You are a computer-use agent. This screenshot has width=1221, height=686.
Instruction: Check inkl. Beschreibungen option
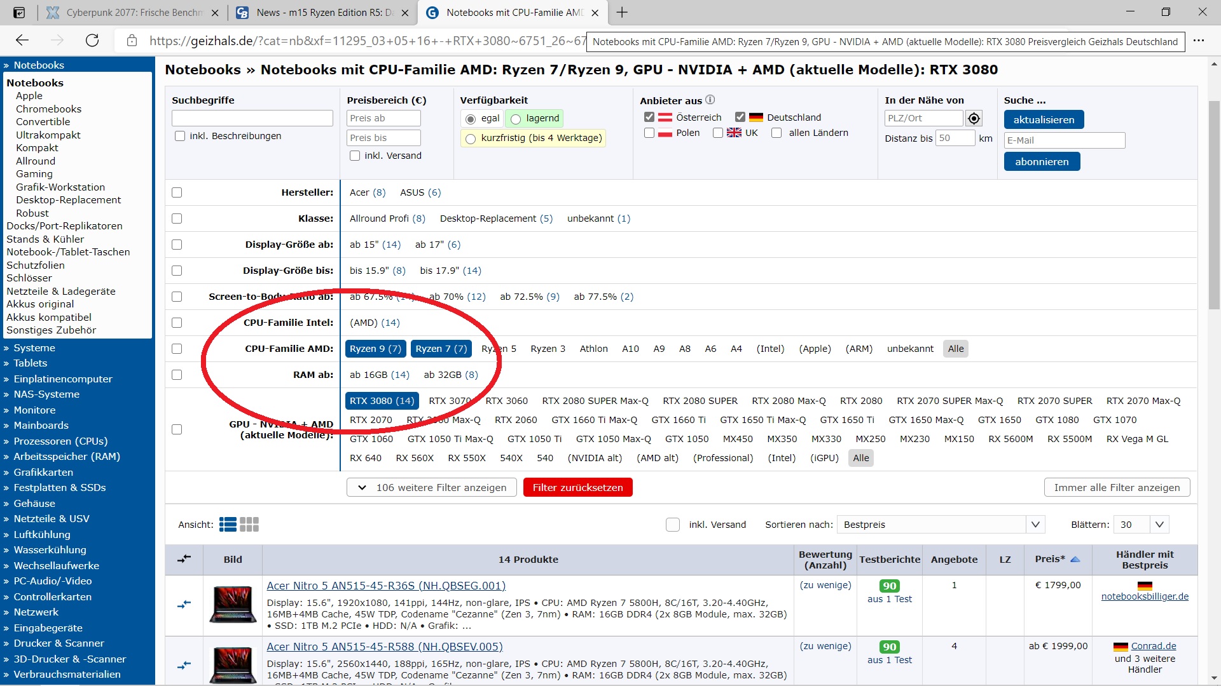(x=180, y=136)
